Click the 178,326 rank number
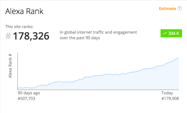 pos(31,36)
